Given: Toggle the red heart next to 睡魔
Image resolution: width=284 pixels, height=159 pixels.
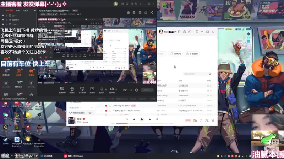Looking at the screenshot, I should [84, 119].
